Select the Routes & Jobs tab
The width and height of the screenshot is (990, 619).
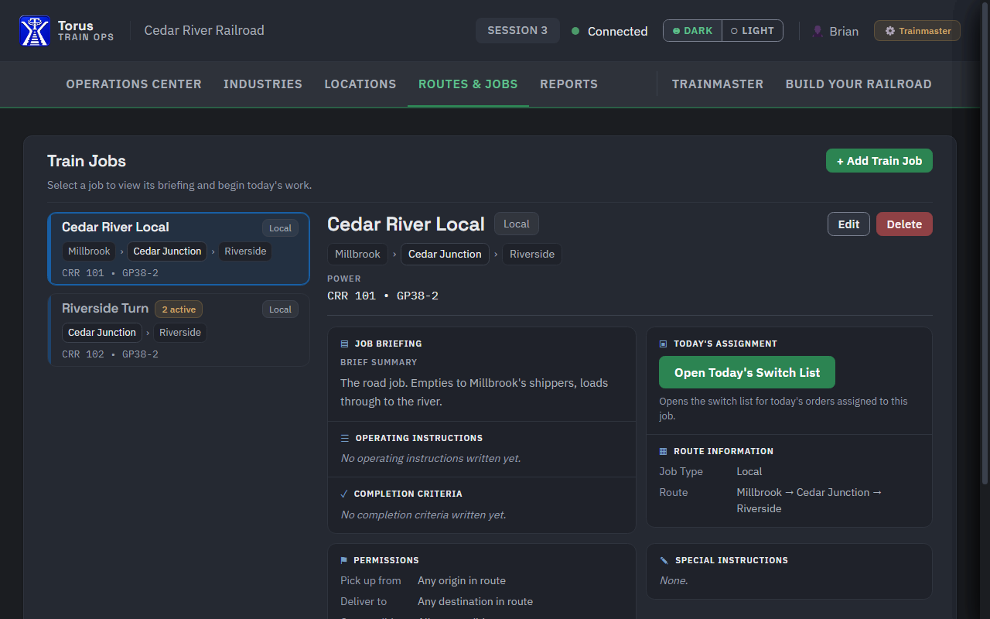point(468,84)
